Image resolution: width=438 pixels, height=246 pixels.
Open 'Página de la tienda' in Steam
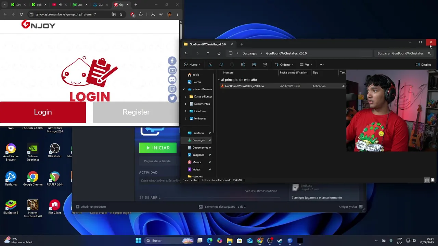click(x=157, y=161)
